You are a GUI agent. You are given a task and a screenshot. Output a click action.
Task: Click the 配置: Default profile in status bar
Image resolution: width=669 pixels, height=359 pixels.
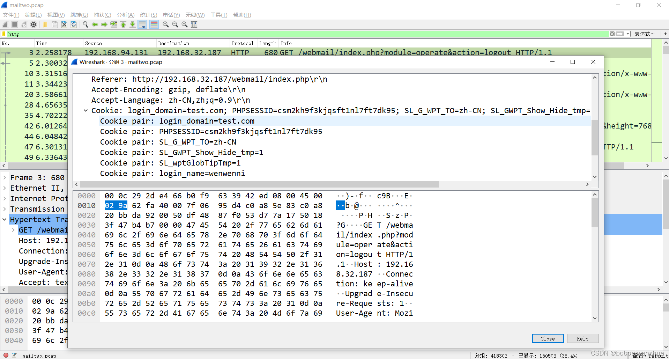[650, 356]
